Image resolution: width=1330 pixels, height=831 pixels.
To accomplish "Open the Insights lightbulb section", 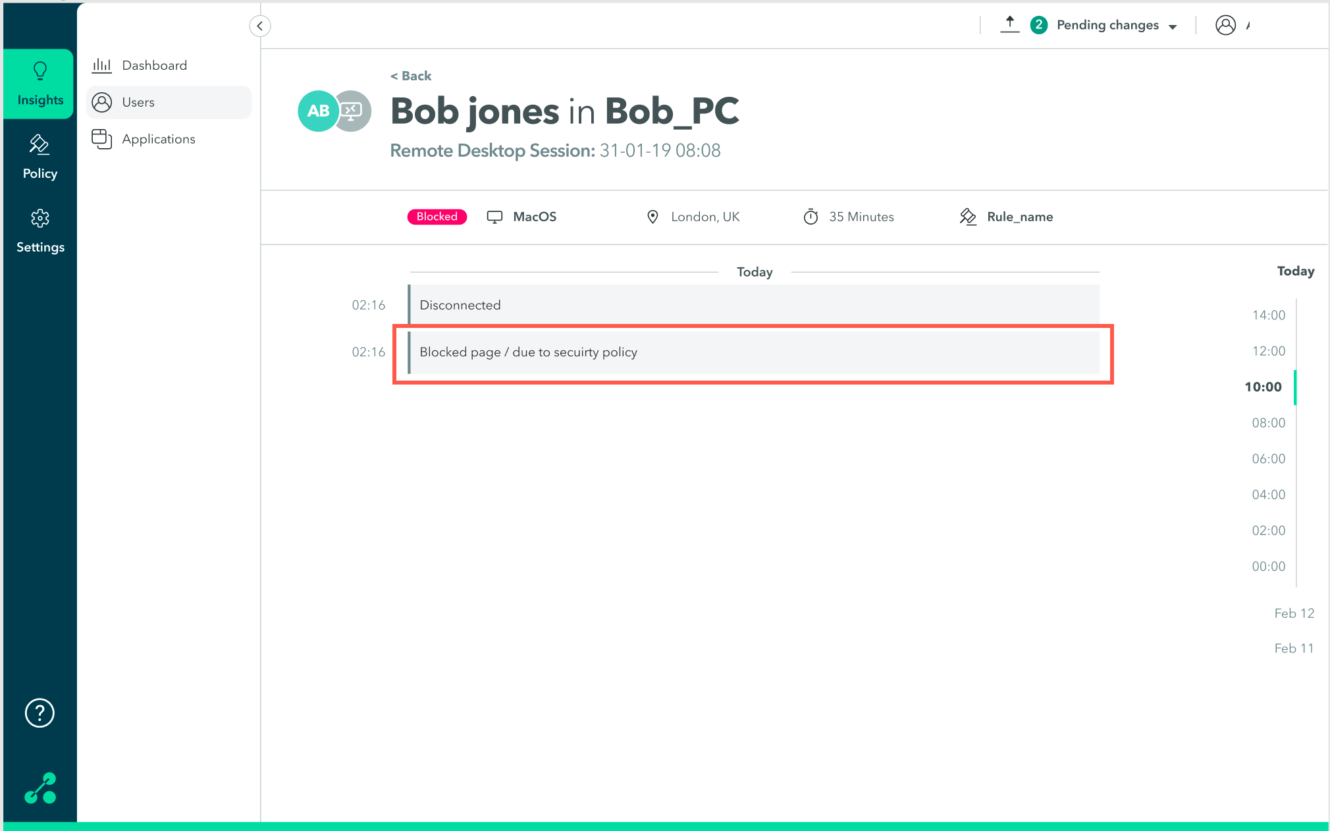I will point(40,84).
